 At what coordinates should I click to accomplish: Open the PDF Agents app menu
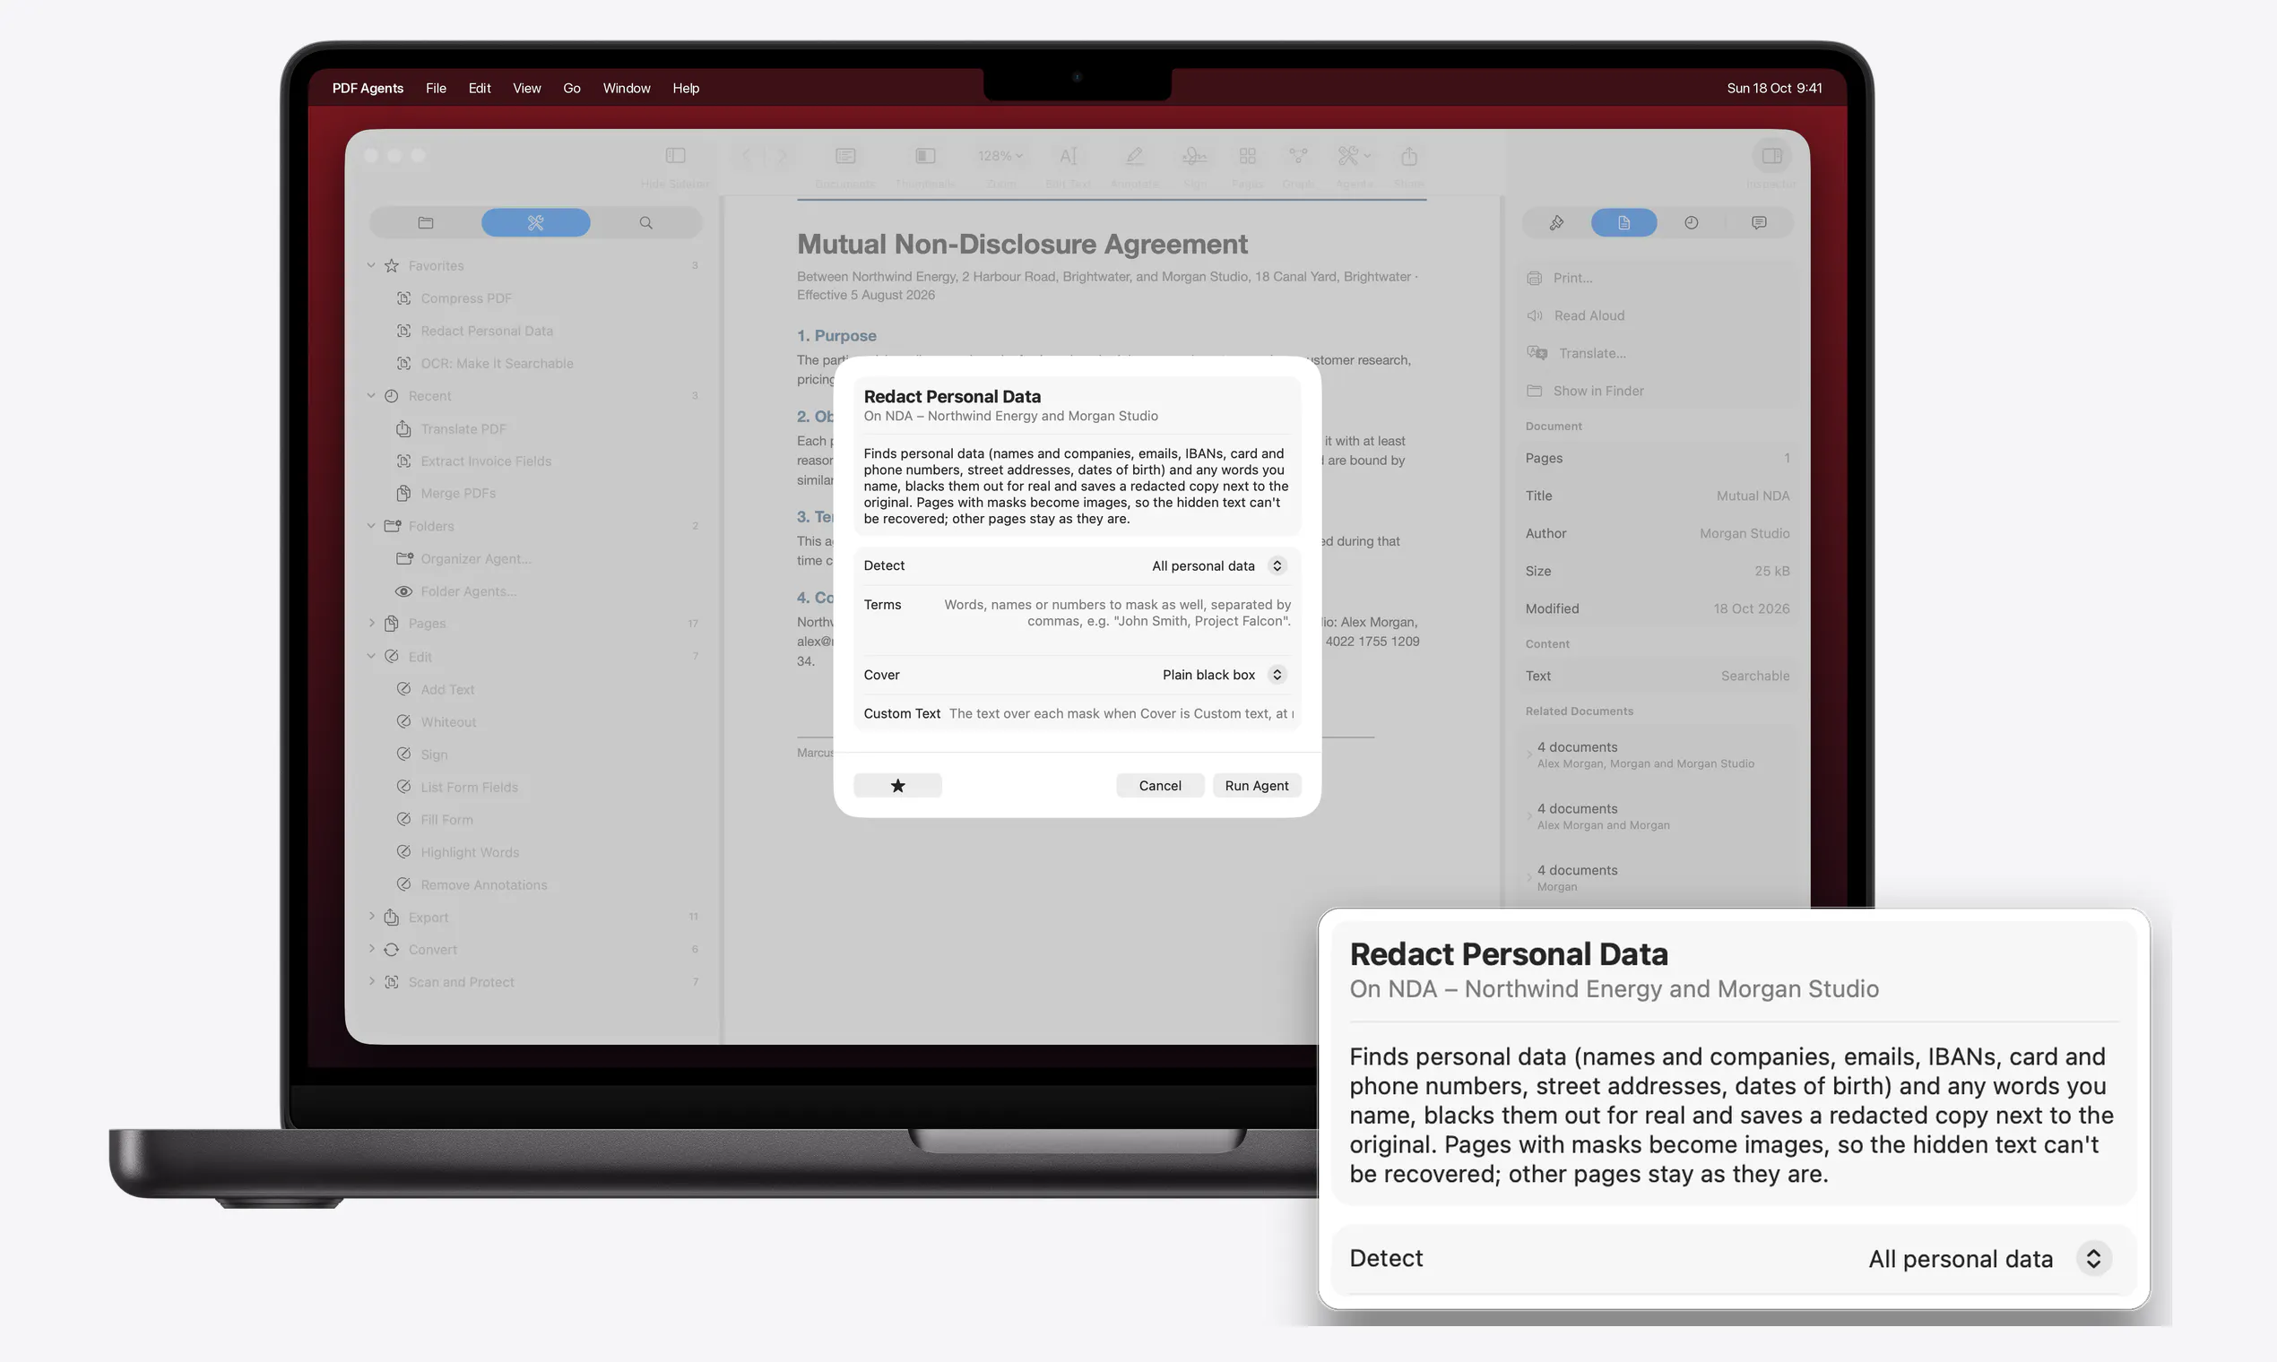point(368,88)
